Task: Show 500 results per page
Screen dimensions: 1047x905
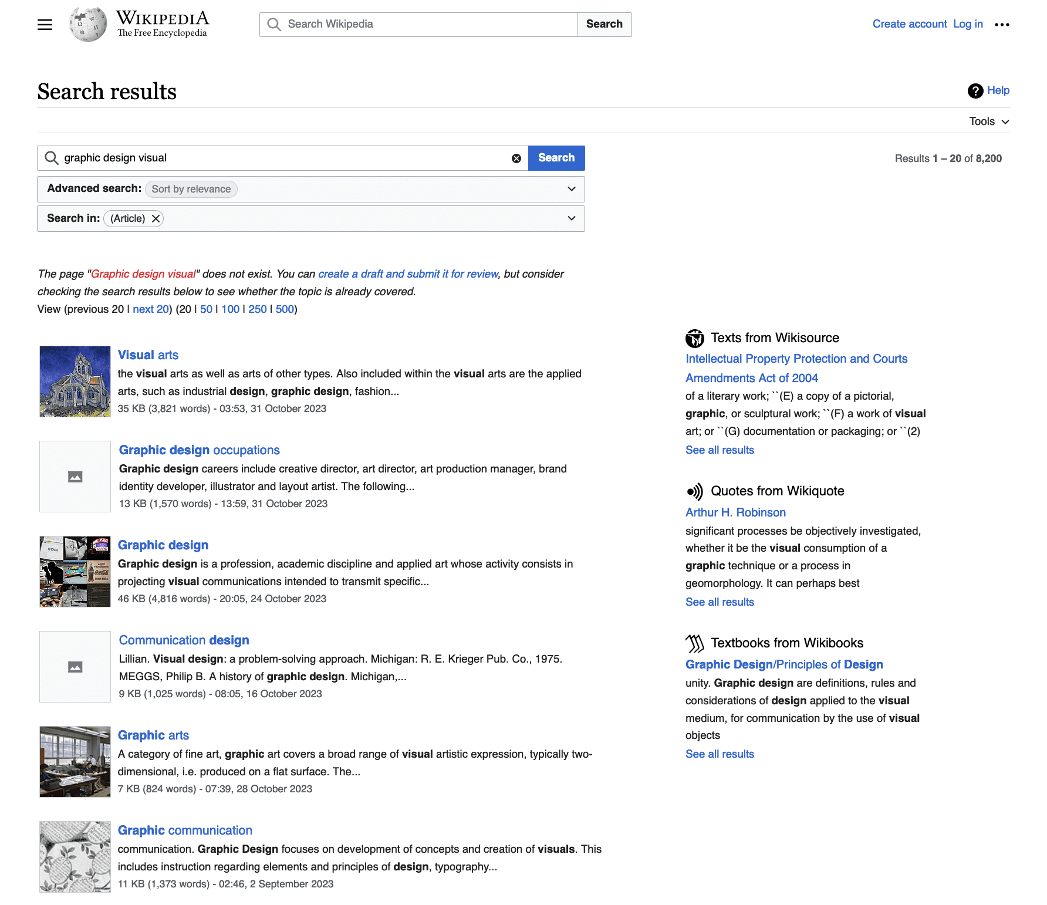Action: coord(285,309)
